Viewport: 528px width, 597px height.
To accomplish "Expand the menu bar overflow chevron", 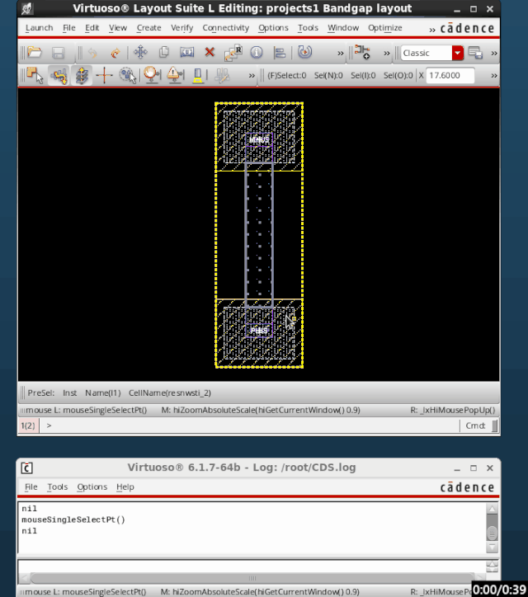I will [x=432, y=28].
